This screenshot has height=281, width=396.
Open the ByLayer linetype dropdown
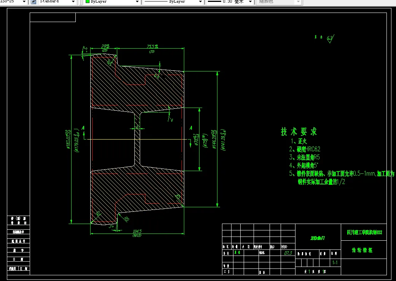(200, 2)
